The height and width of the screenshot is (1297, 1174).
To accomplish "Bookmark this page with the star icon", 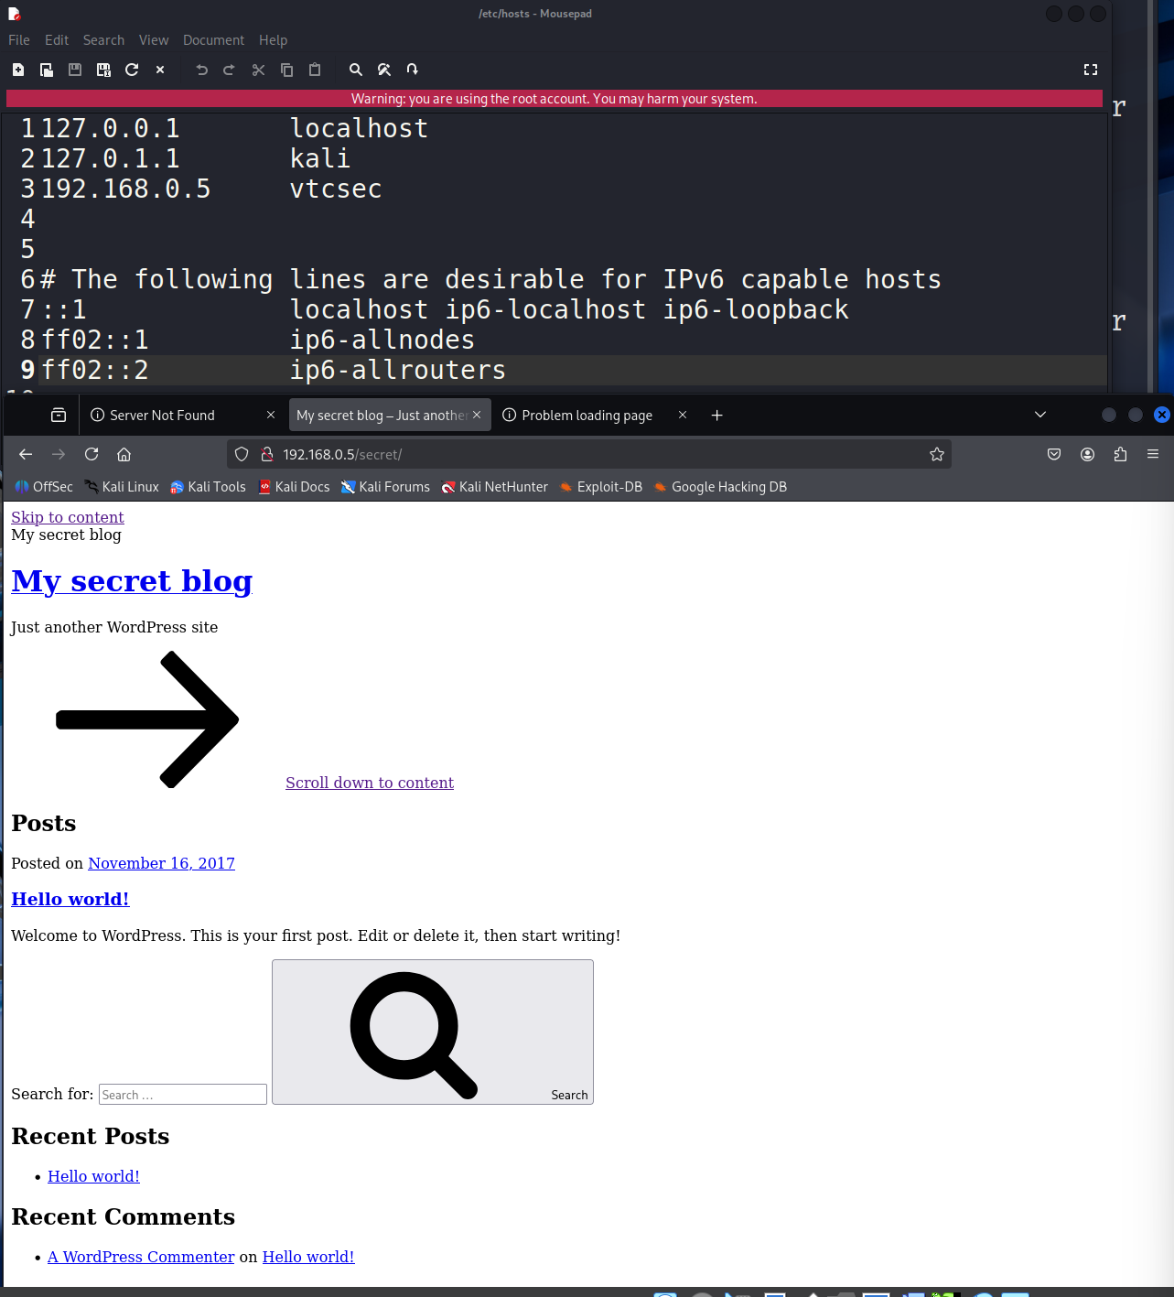I will 937,454.
